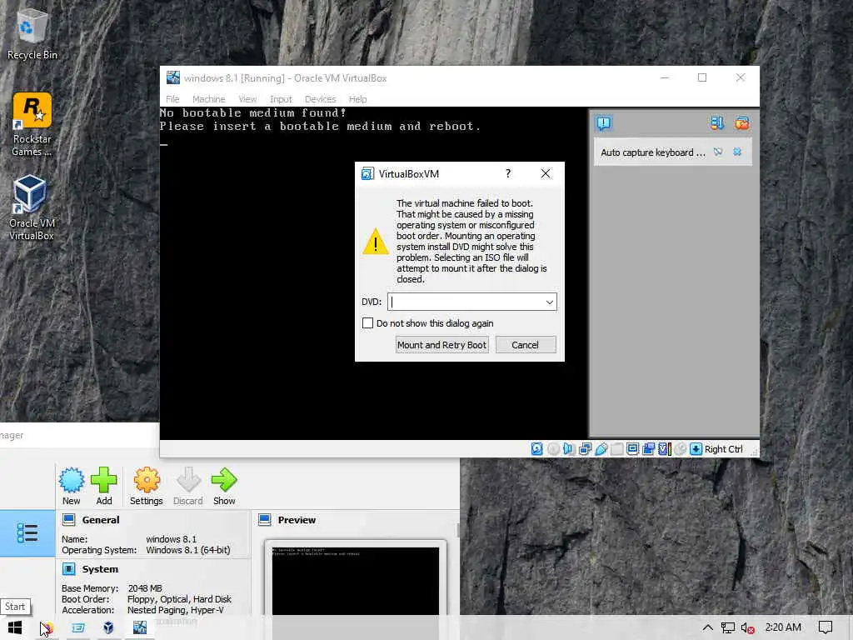Open the Recycle Bin desktop icon
This screenshot has width=853, height=640.
coord(32,33)
